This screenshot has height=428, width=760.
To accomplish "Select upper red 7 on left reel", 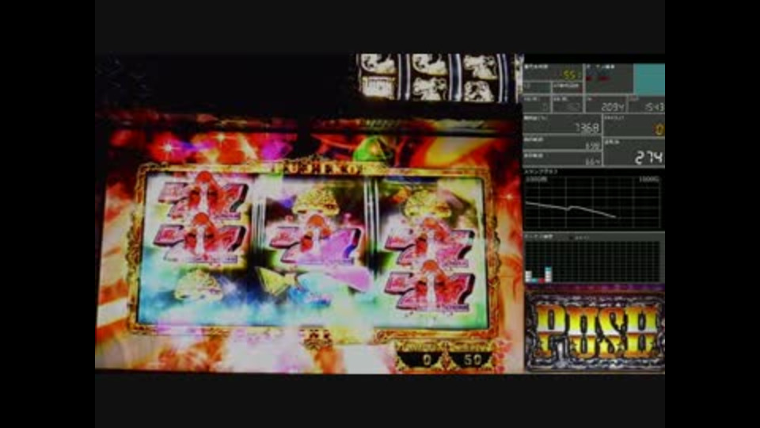I will click(203, 194).
